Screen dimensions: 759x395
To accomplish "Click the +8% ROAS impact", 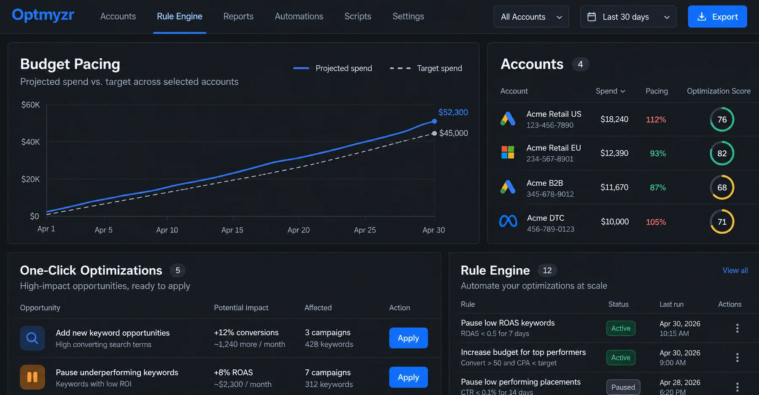I will pyautogui.click(x=233, y=373).
